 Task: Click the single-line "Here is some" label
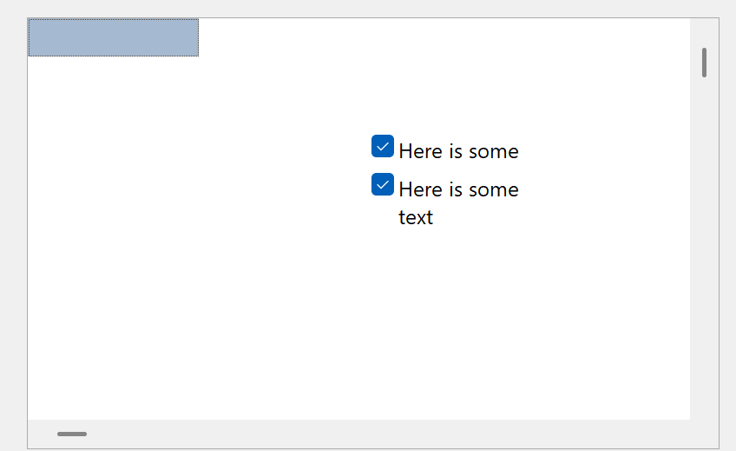(x=458, y=151)
